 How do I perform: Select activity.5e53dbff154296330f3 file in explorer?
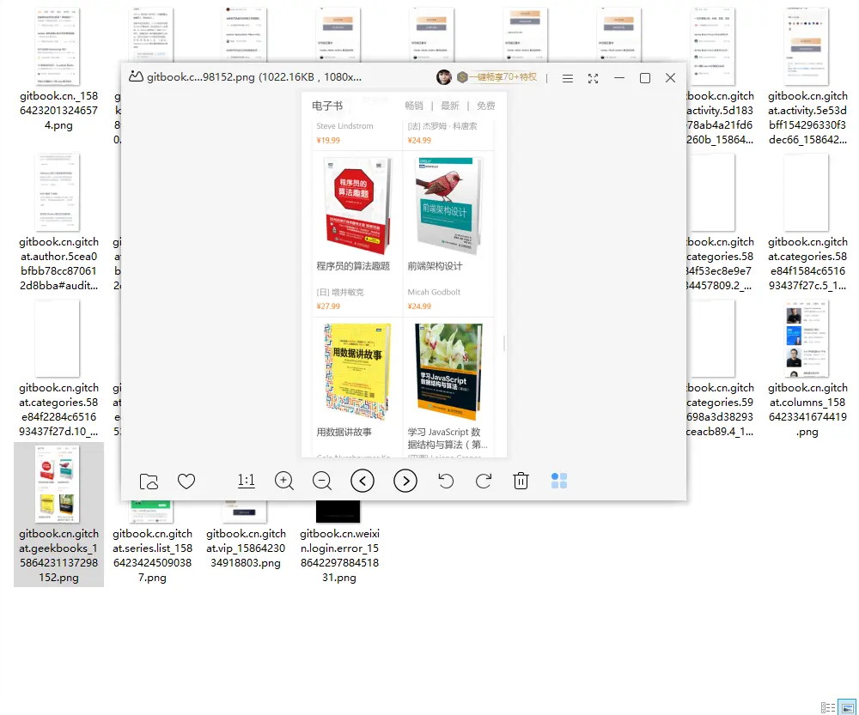pos(807,118)
